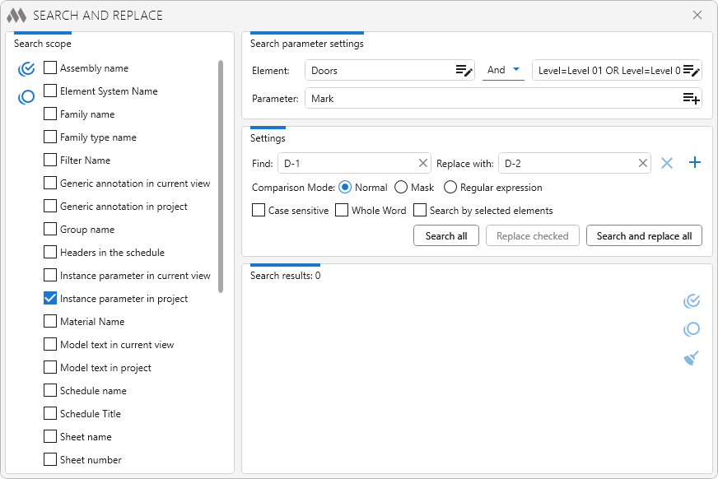718x479 pixels.
Task: Click the Search scope list scrollbar
Action: pyautogui.click(x=221, y=175)
